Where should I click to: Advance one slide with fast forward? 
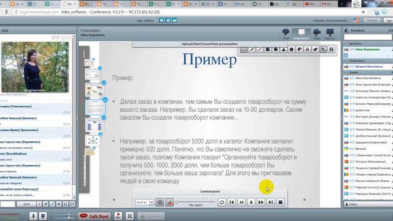261,202
